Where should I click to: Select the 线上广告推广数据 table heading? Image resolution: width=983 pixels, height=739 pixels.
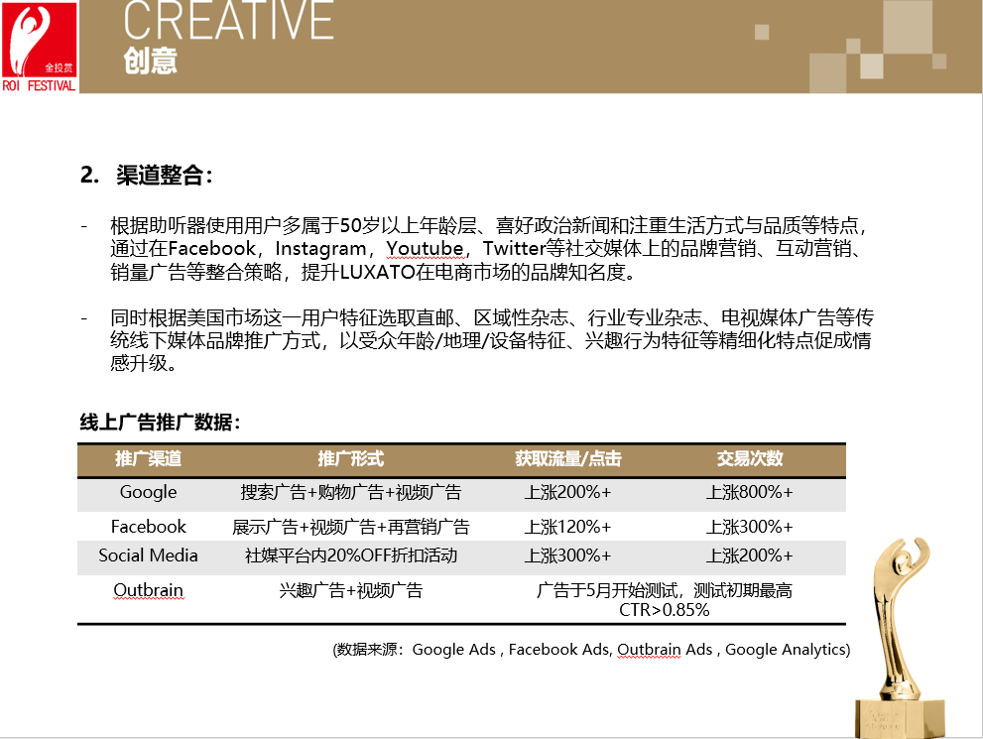tap(159, 422)
